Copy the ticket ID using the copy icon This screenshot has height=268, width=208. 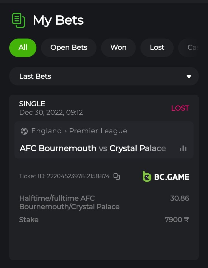(x=117, y=176)
